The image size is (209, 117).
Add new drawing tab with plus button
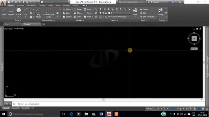pyautogui.click(x=44, y=24)
